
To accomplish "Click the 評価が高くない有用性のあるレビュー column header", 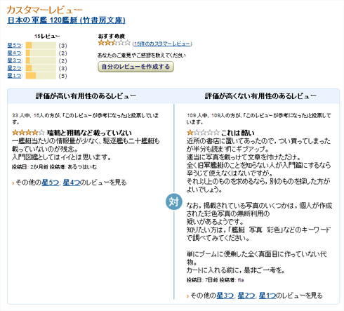I will [x=260, y=96].
